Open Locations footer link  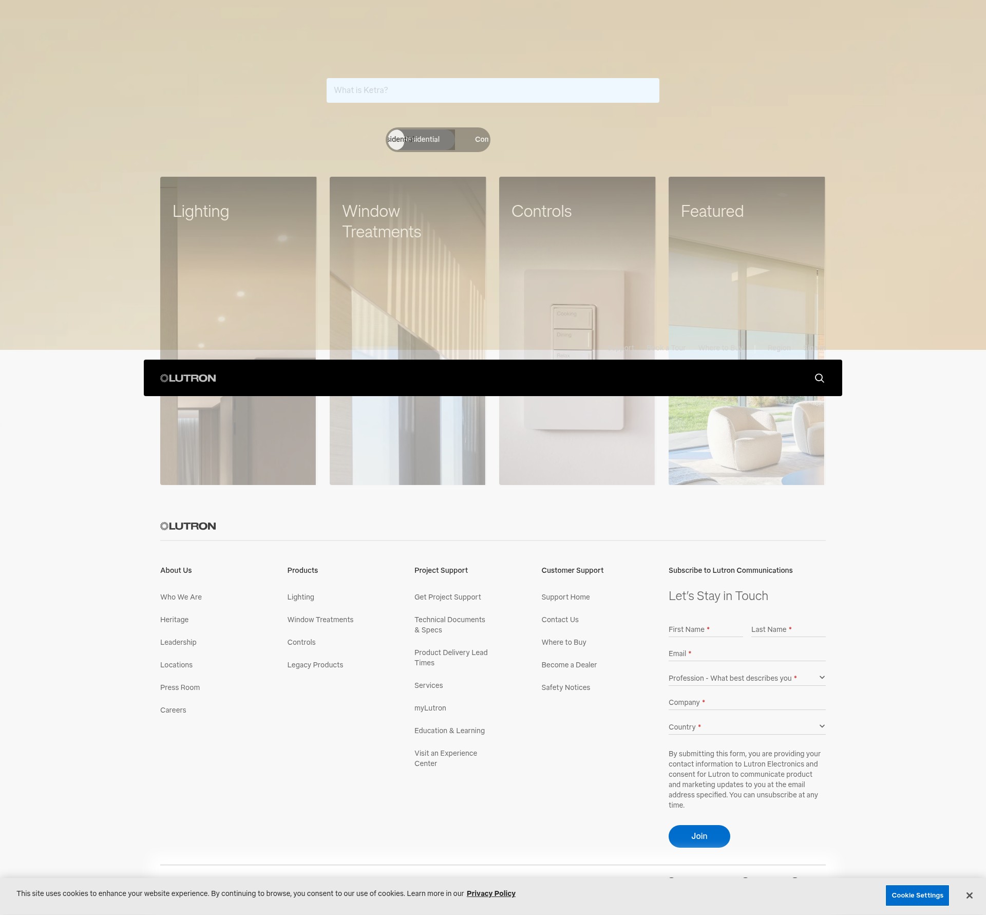pos(176,665)
